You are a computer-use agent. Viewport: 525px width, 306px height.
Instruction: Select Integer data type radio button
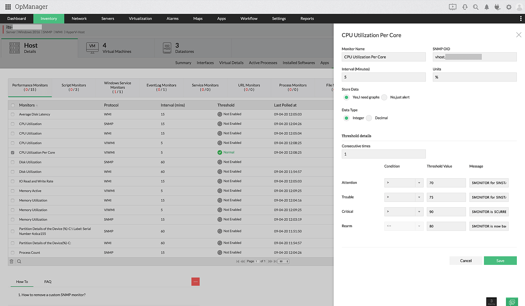(x=347, y=118)
